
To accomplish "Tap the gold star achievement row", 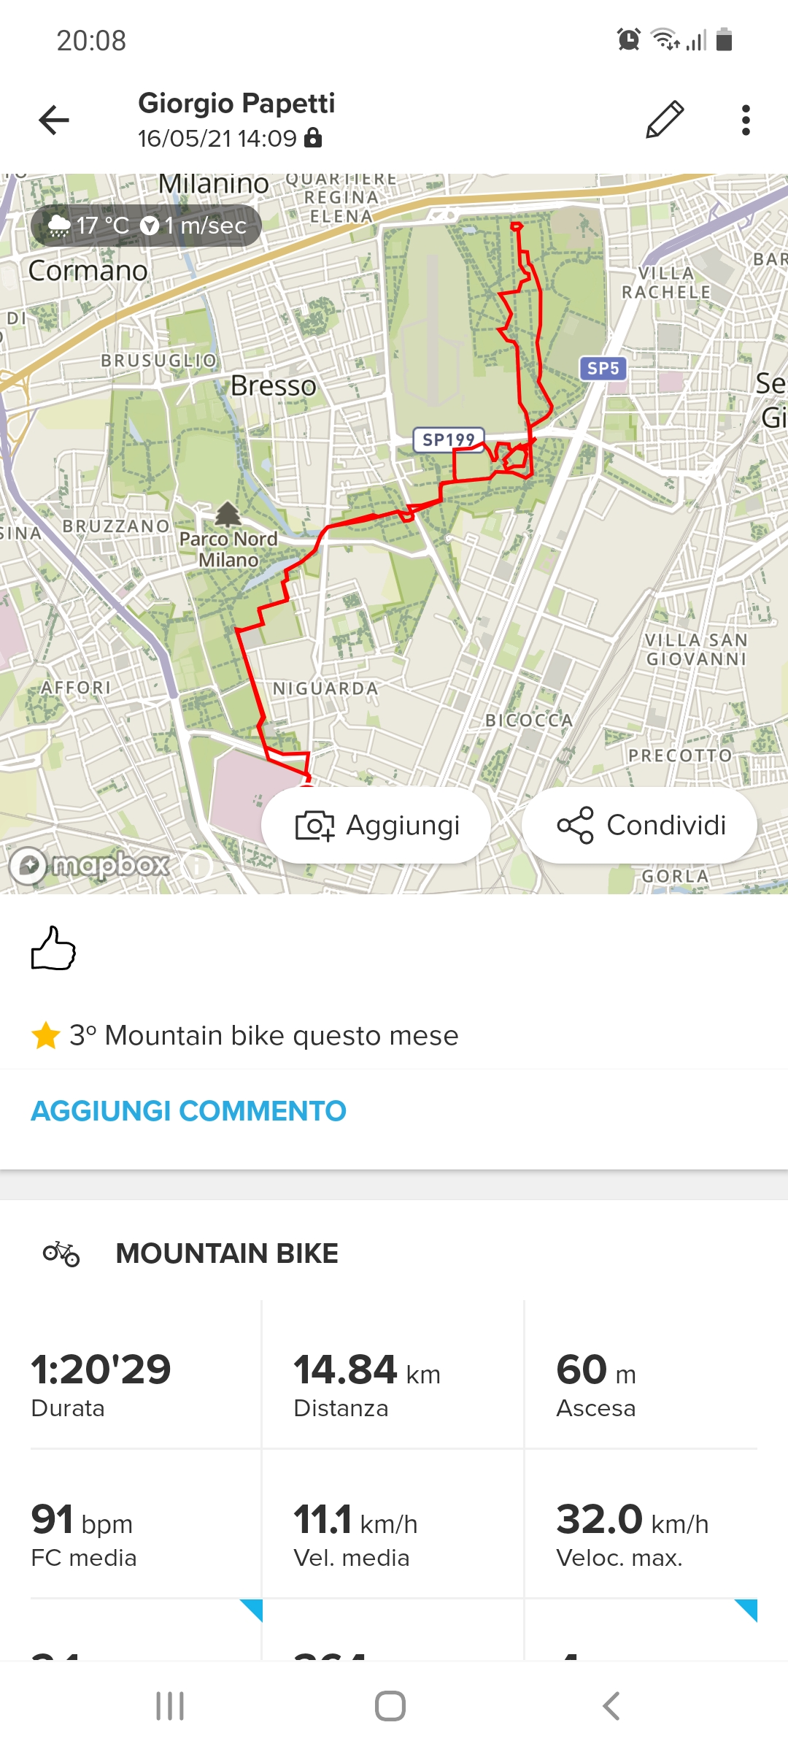I will [245, 1036].
